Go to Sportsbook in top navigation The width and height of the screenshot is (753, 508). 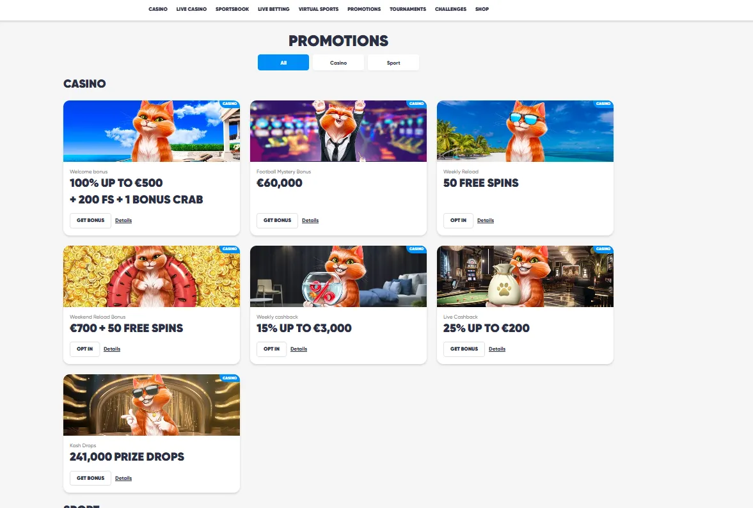232,9
